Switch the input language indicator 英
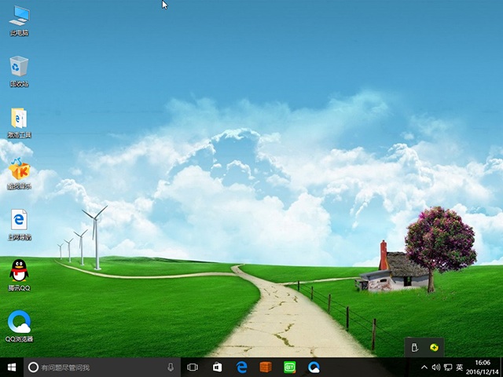Viewport: 503px width, 377px height. pyautogui.click(x=460, y=368)
